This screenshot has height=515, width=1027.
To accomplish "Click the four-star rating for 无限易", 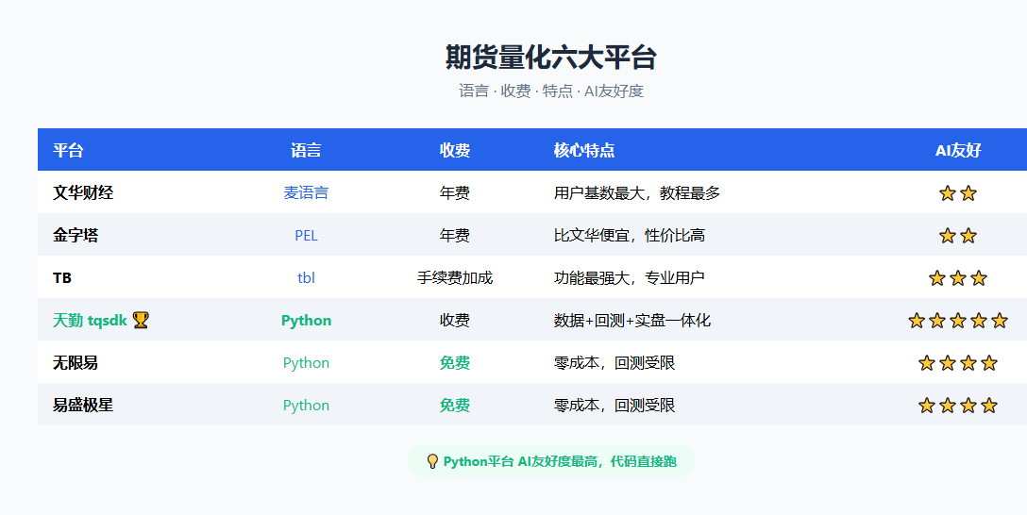I will point(957,363).
